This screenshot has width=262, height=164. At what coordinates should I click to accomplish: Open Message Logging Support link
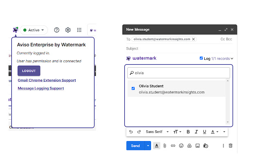[41, 89]
